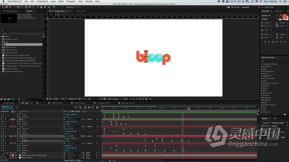The image size is (289, 162).
Task: Hide the White Solid 1 layer
Action: (1, 158)
